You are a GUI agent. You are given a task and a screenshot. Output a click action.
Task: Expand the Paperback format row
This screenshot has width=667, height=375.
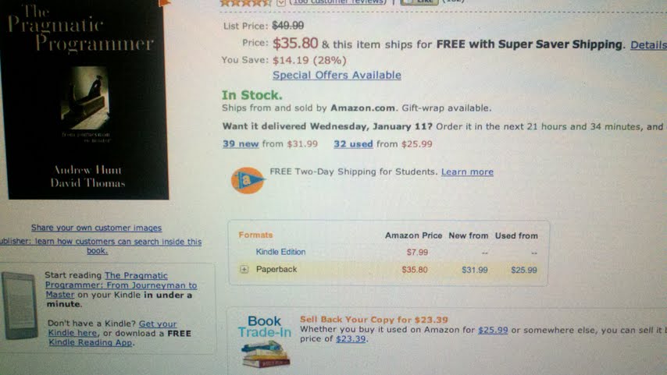point(244,269)
